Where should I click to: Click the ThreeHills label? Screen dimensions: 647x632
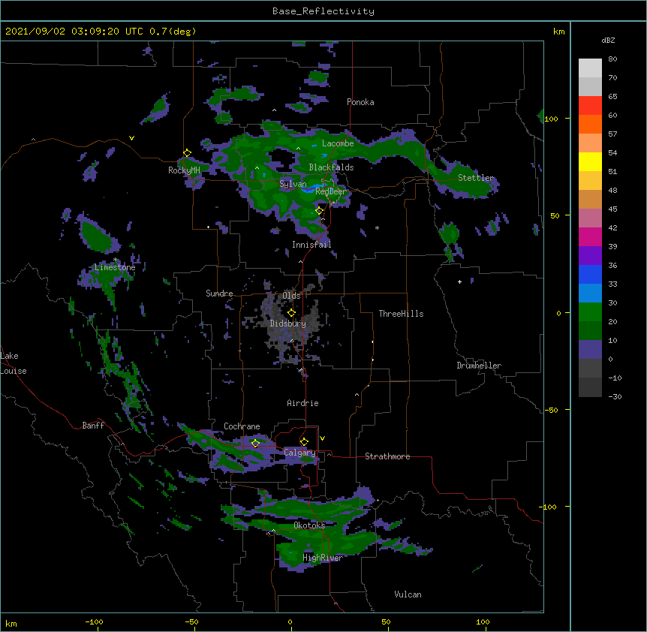tap(401, 314)
